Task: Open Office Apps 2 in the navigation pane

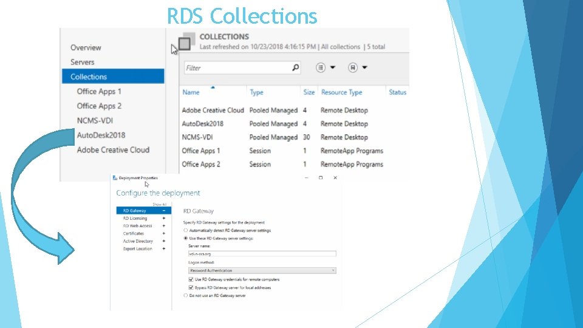Action: (x=99, y=106)
